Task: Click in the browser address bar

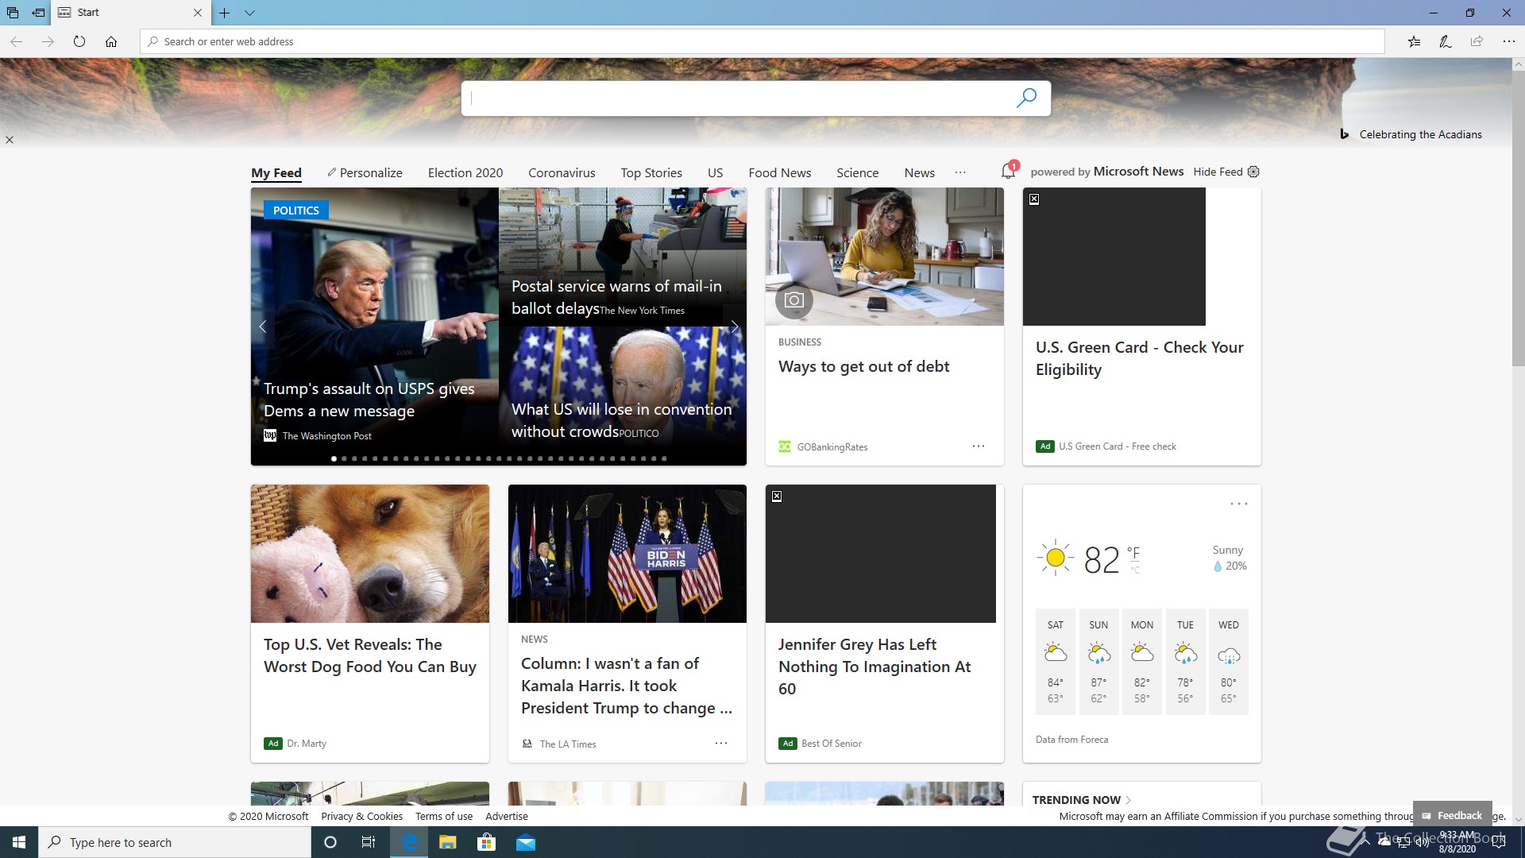Action: coord(762,41)
